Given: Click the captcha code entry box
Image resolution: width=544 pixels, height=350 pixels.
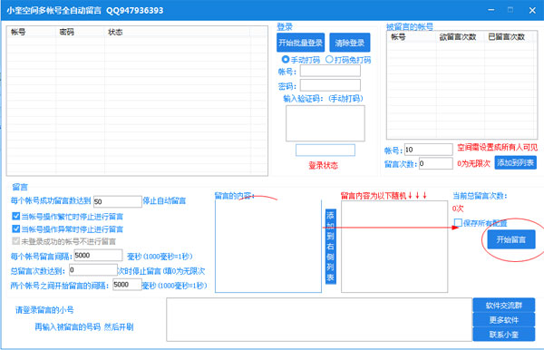Looking at the screenshot, I should (x=325, y=151).
